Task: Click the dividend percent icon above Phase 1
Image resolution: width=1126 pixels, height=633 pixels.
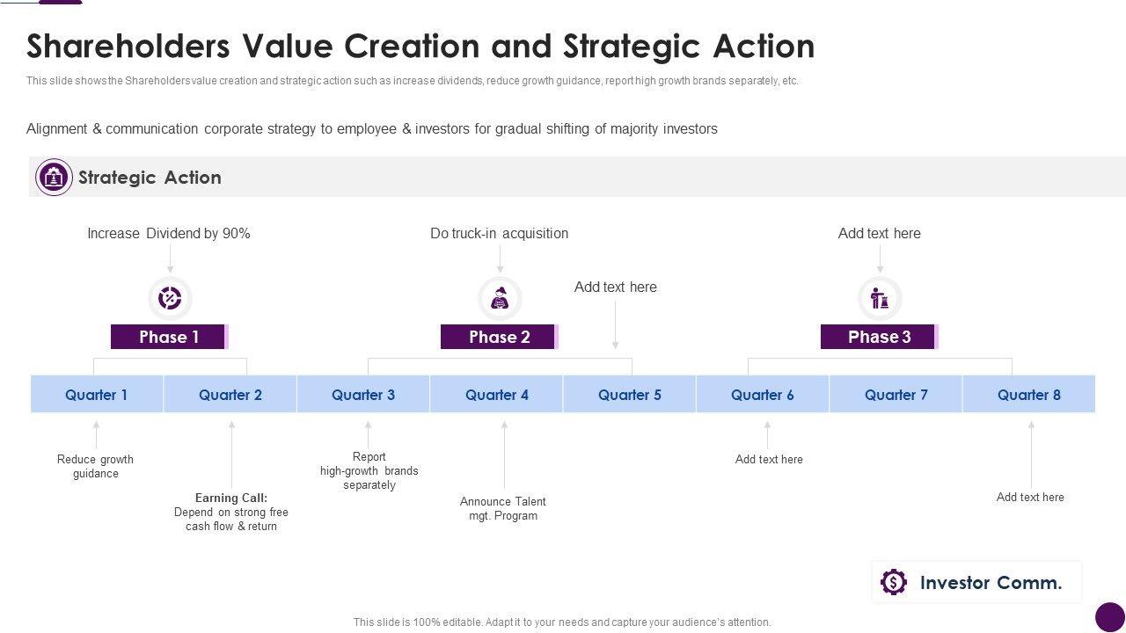Action: point(170,299)
